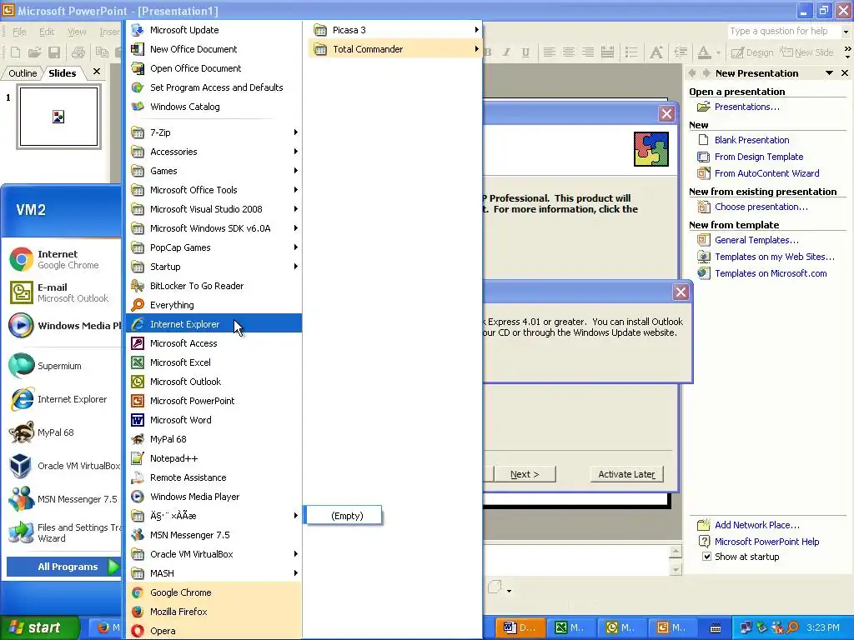The image size is (854, 640).
Task: Expand Microsoft Office Tools submenu
Action: pos(213,190)
